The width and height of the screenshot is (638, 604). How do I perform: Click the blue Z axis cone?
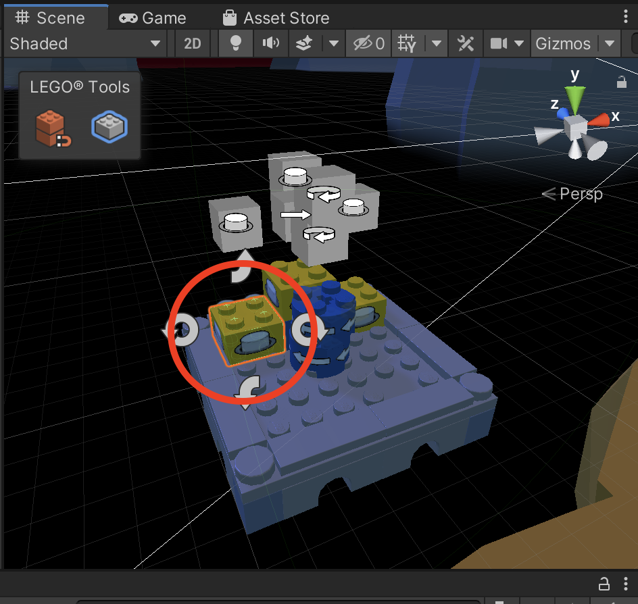point(563,113)
